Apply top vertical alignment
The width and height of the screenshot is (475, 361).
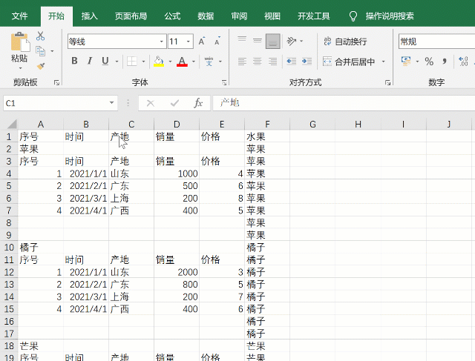[242, 41]
